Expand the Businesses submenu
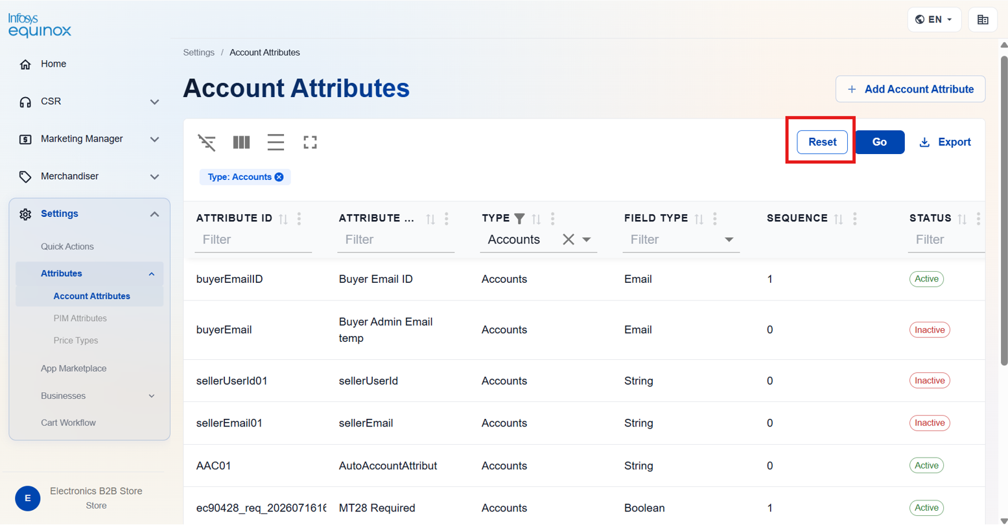This screenshot has height=525, width=1008. 152,396
